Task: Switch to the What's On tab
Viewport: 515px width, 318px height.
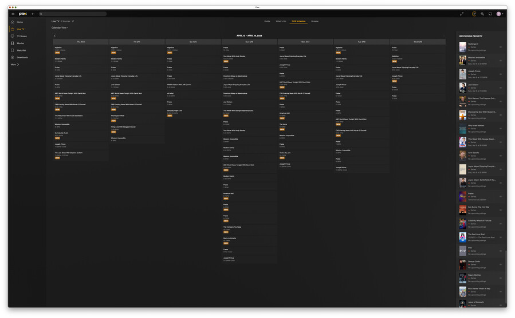Action: coord(281,21)
